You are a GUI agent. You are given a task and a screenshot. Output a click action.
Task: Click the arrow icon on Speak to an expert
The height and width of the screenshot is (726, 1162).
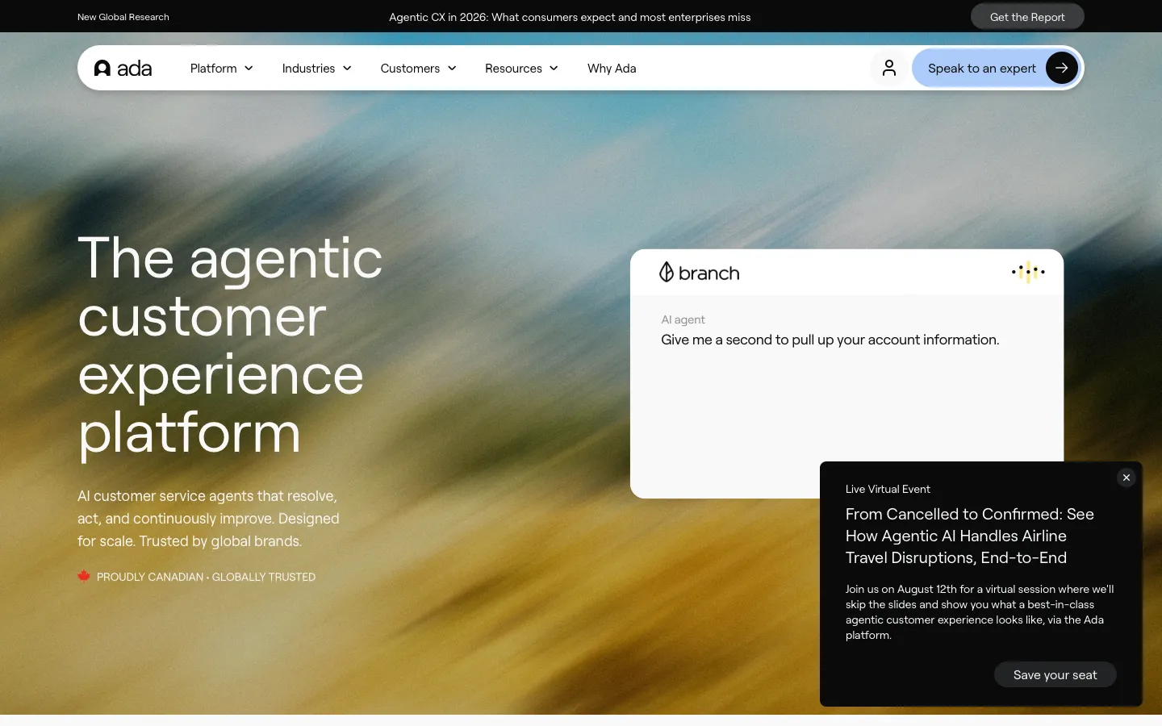tap(1062, 68)
